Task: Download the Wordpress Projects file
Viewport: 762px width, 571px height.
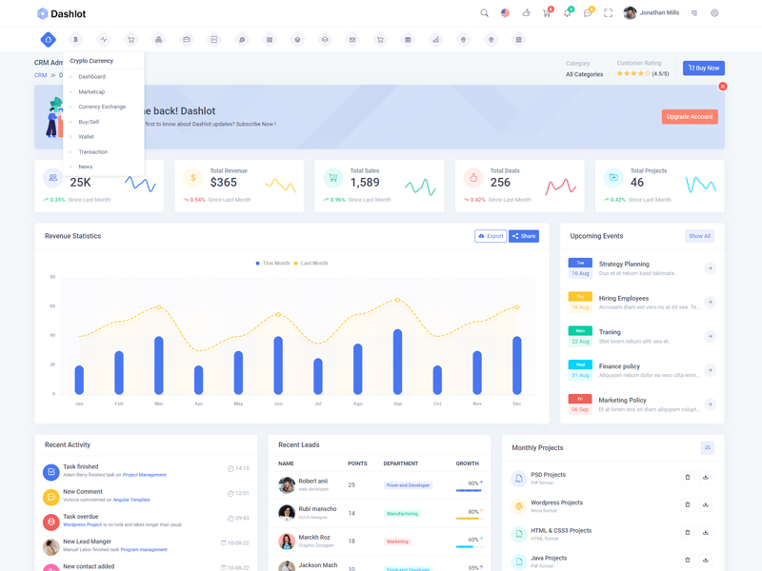Action: pyautogui.click(x=706, y=505)
